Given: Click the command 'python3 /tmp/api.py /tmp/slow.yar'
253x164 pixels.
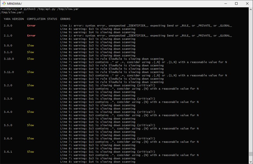Looking at the screenshot, I should [x=51, y=9].
